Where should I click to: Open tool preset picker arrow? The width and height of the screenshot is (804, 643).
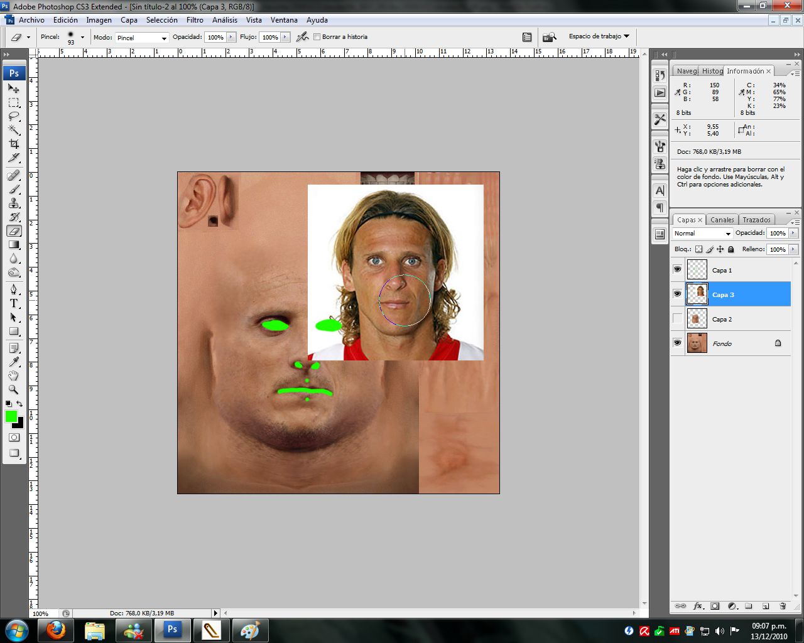[x=28, y=37]
